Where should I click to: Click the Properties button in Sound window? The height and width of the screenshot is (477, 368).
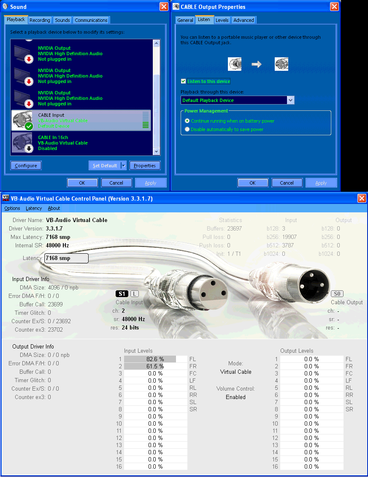(x=145, y=166)
